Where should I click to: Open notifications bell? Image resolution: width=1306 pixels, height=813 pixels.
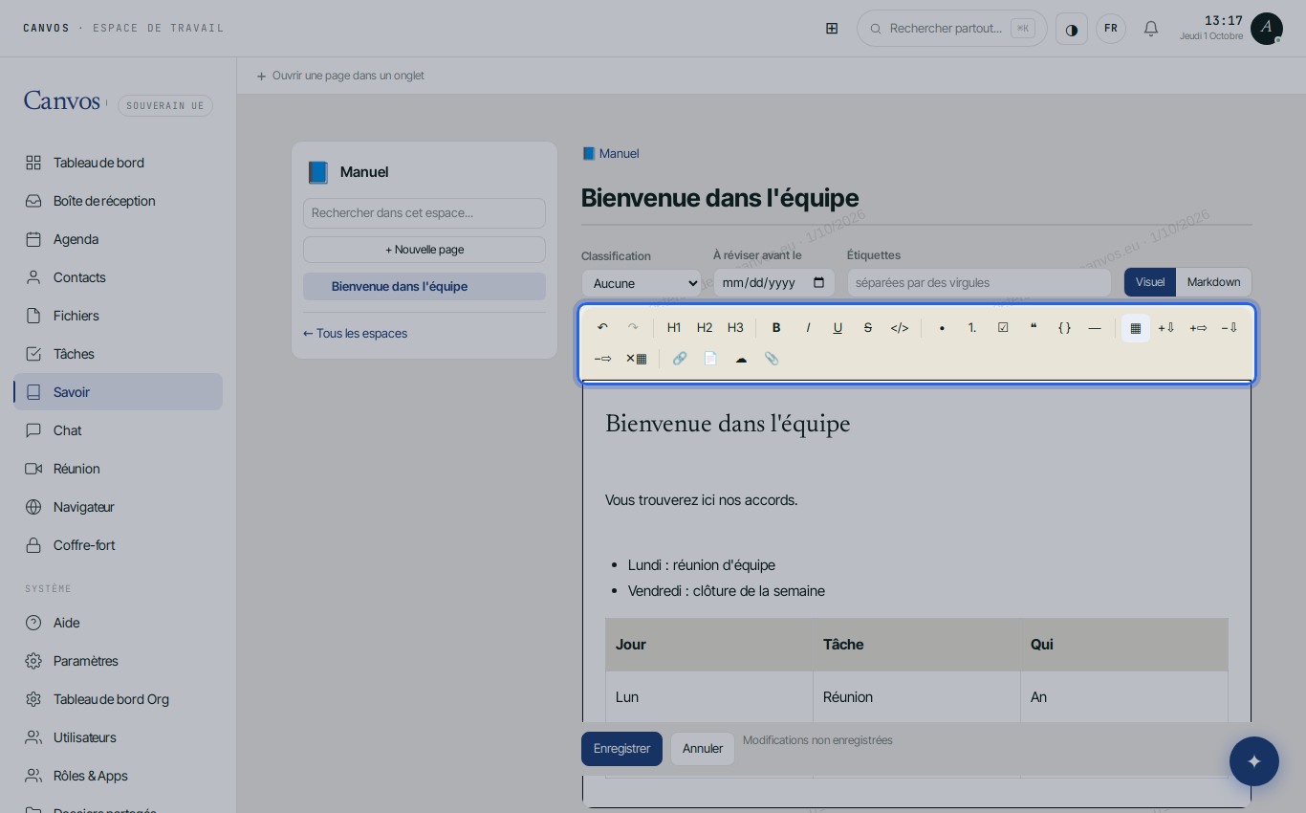point(1151,29)
